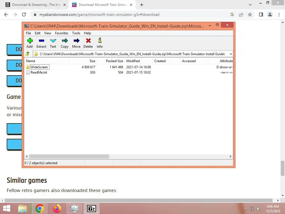Sort by Modified column header
The image size is (285, 214).
(139, 61)
